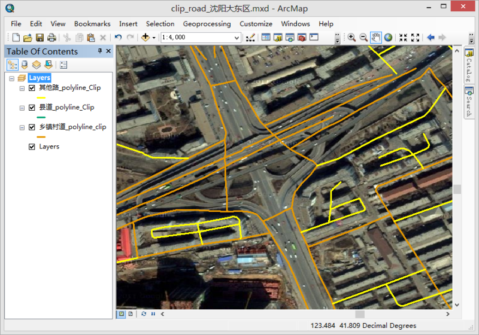Click the map's vertical scrollbar thumb

click(x=457, y=189)
